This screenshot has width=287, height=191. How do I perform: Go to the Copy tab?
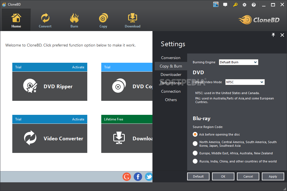click(103, 20)
